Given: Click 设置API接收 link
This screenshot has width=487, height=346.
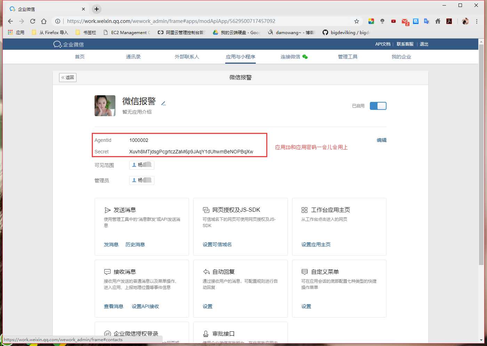Looking at the screenshot, I should pos(145,306).
